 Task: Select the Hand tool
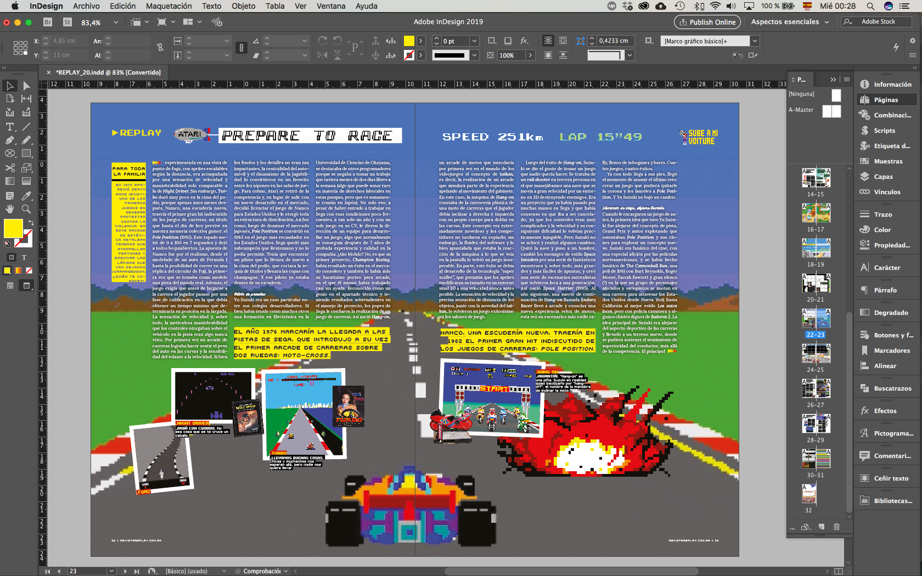9,209
